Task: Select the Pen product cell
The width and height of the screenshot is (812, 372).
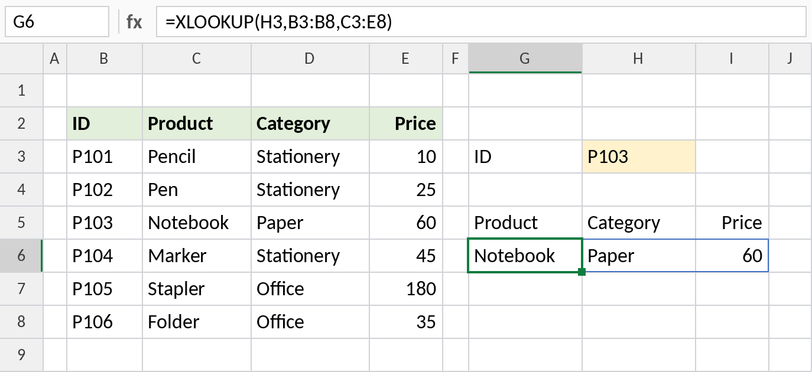Action: coord(197,190)
